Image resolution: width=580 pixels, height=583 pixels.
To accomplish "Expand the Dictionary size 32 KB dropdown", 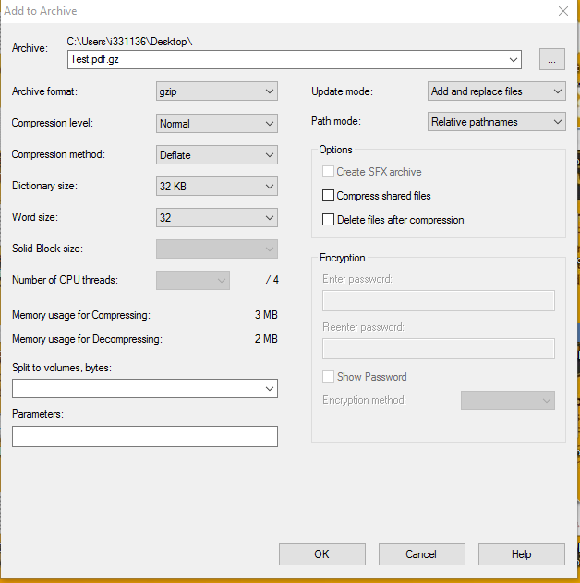I will click(x=217, y=187).
